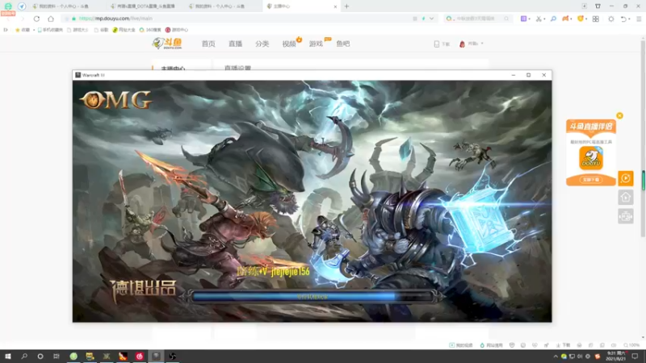Open the Windows Start menu

(x=8, y=357)
